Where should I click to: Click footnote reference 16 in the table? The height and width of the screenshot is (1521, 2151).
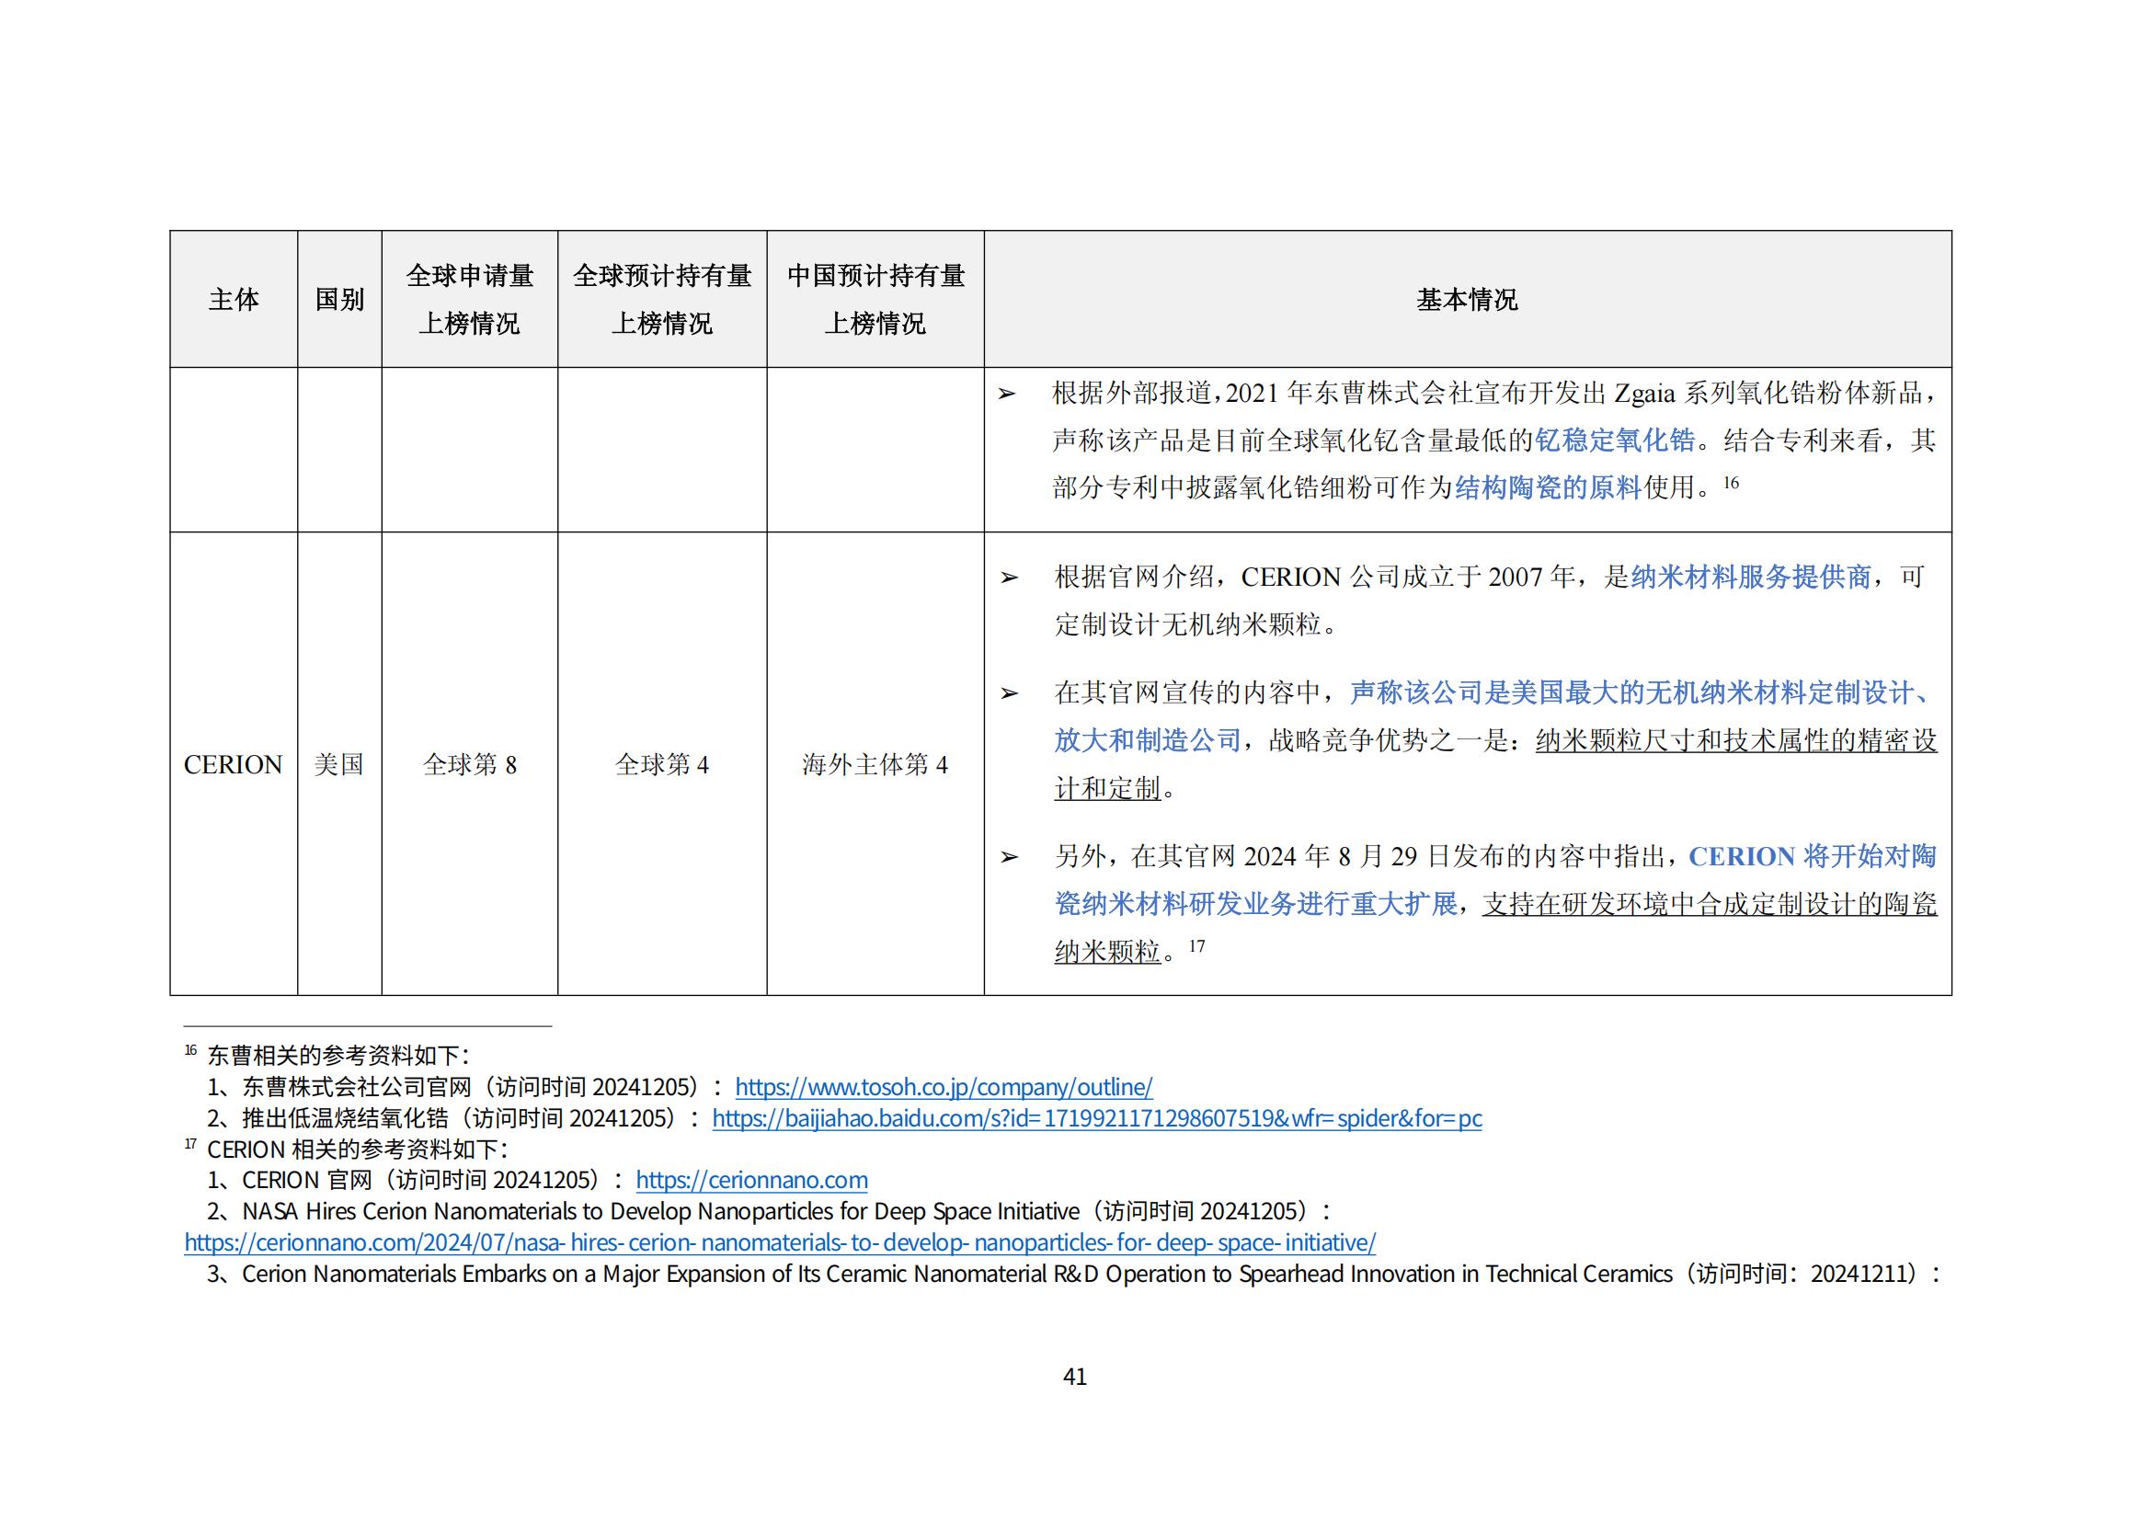click(1732, 483)
